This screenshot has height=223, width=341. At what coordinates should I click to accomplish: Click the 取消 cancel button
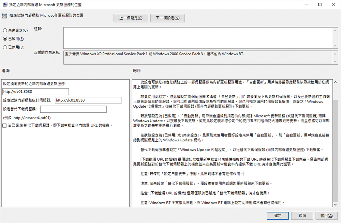coord(302,216)
